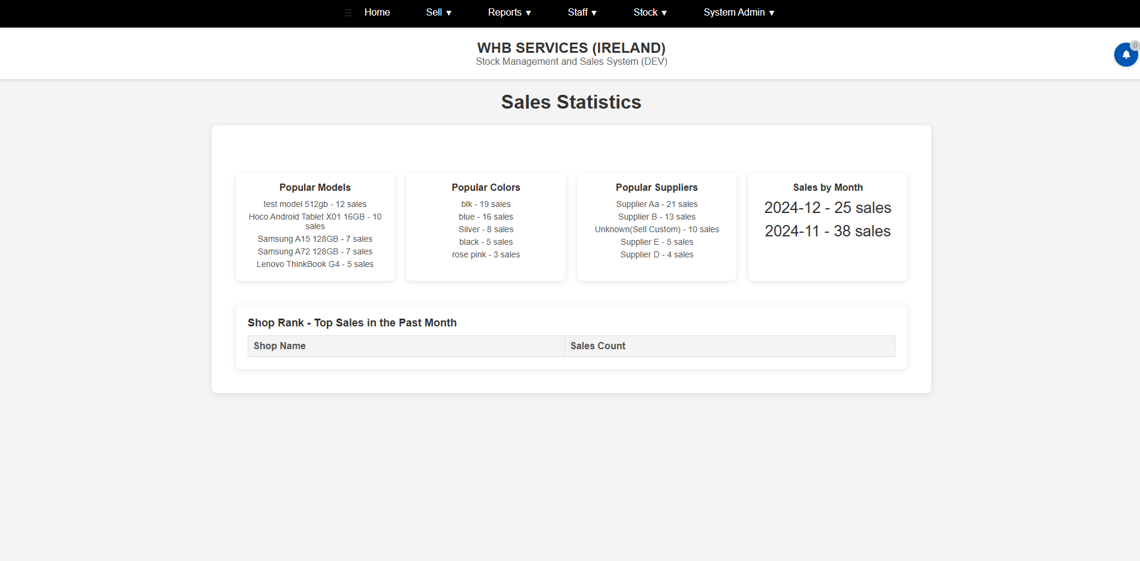The height and width of the screenshot is (561, 1140).
Task: Click 'Samsung A72 128GB - 7 sales'
Action: pyautogui.click(x=315, y=252)
